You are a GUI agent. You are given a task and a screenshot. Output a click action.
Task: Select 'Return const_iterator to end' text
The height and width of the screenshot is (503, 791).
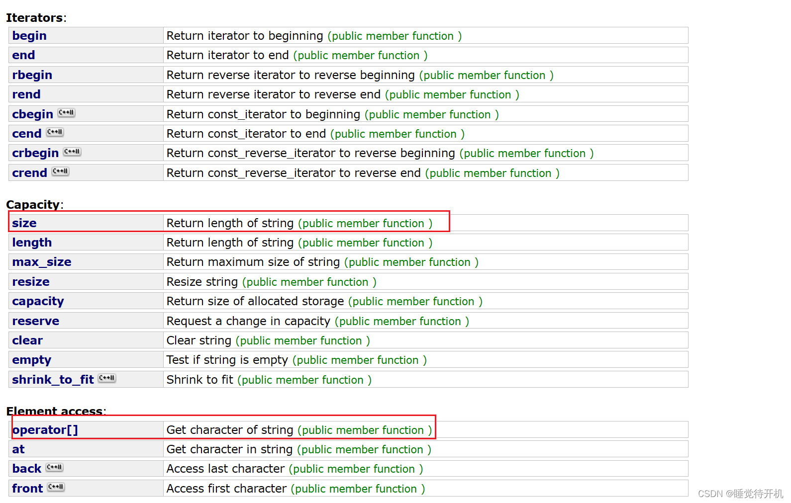tap(246, 134)
